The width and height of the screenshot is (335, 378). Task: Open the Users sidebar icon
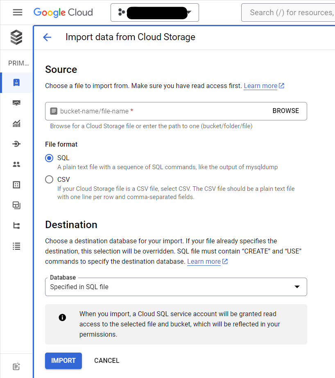point(16,164)
